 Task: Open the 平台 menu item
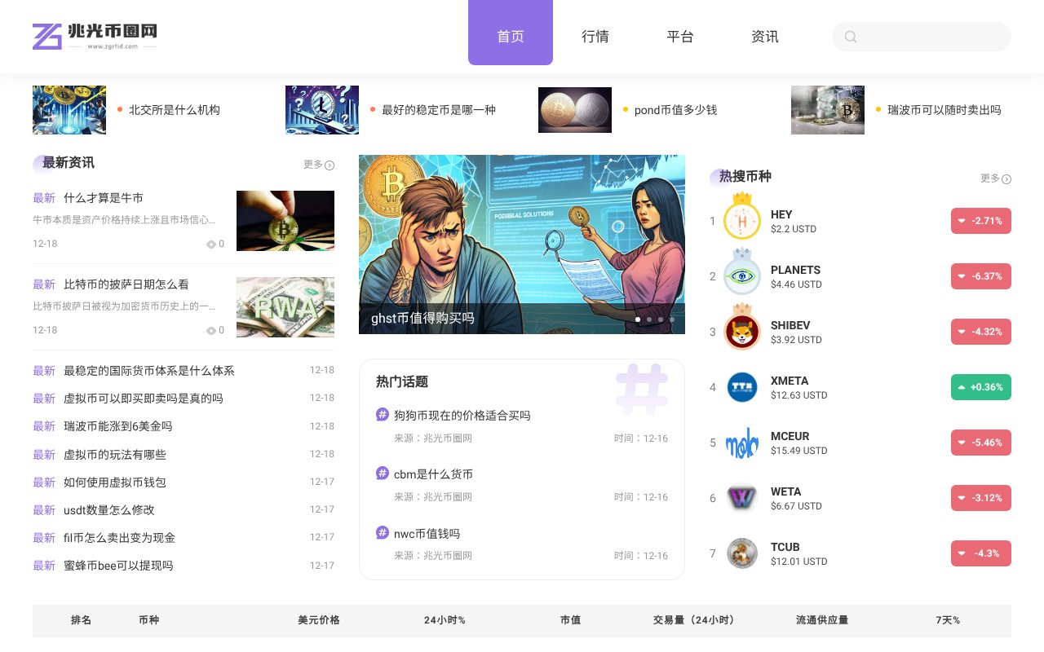point(680,37)
